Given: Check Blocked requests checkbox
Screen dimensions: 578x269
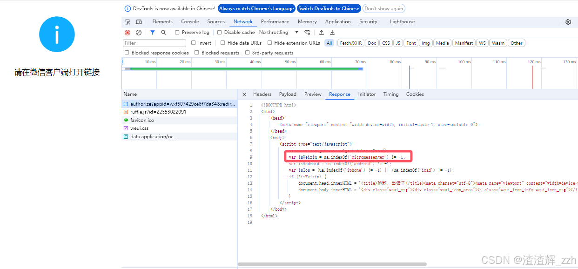Looking at the screenshot, I should (197, 53).
